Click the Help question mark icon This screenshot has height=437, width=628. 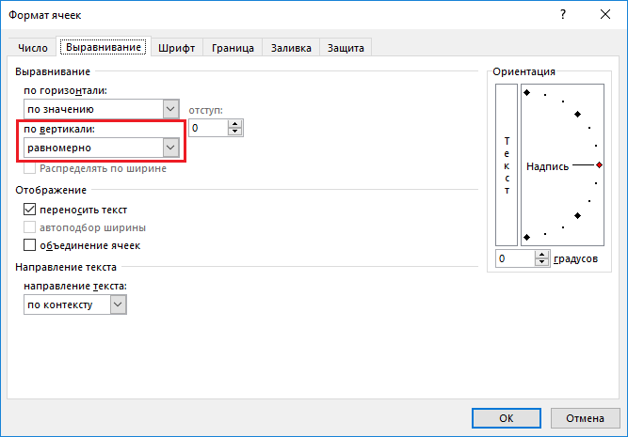[x=563, y=15]
